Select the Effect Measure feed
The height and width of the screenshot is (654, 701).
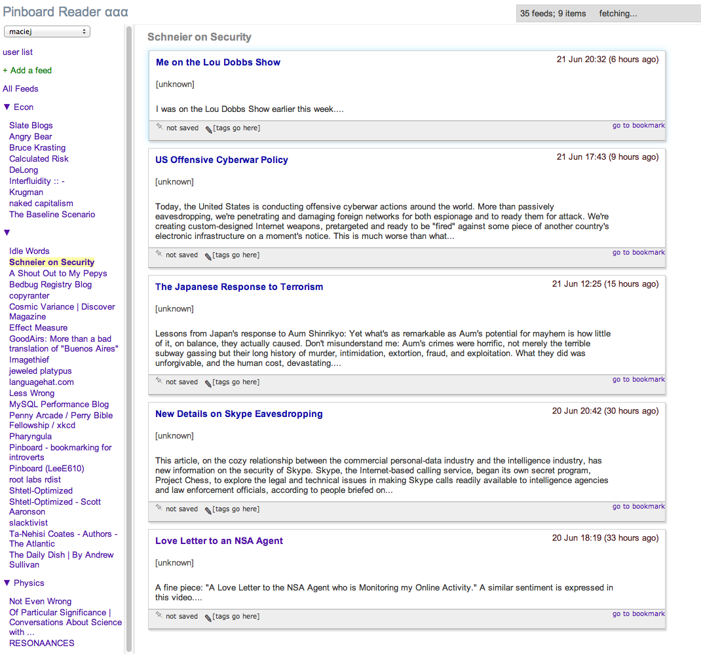coord(39,327)
